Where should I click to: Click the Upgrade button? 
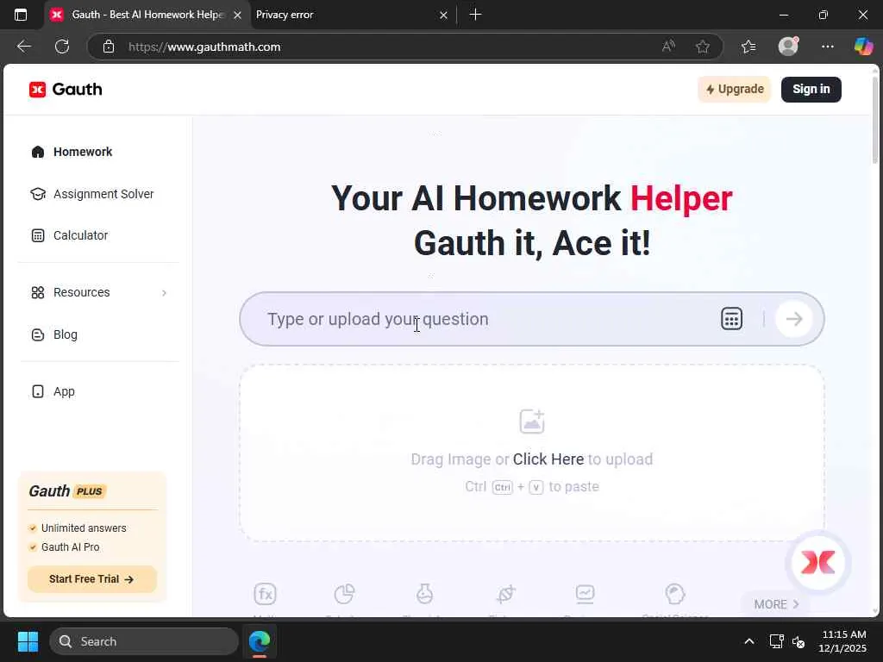[x=735, y=90]
